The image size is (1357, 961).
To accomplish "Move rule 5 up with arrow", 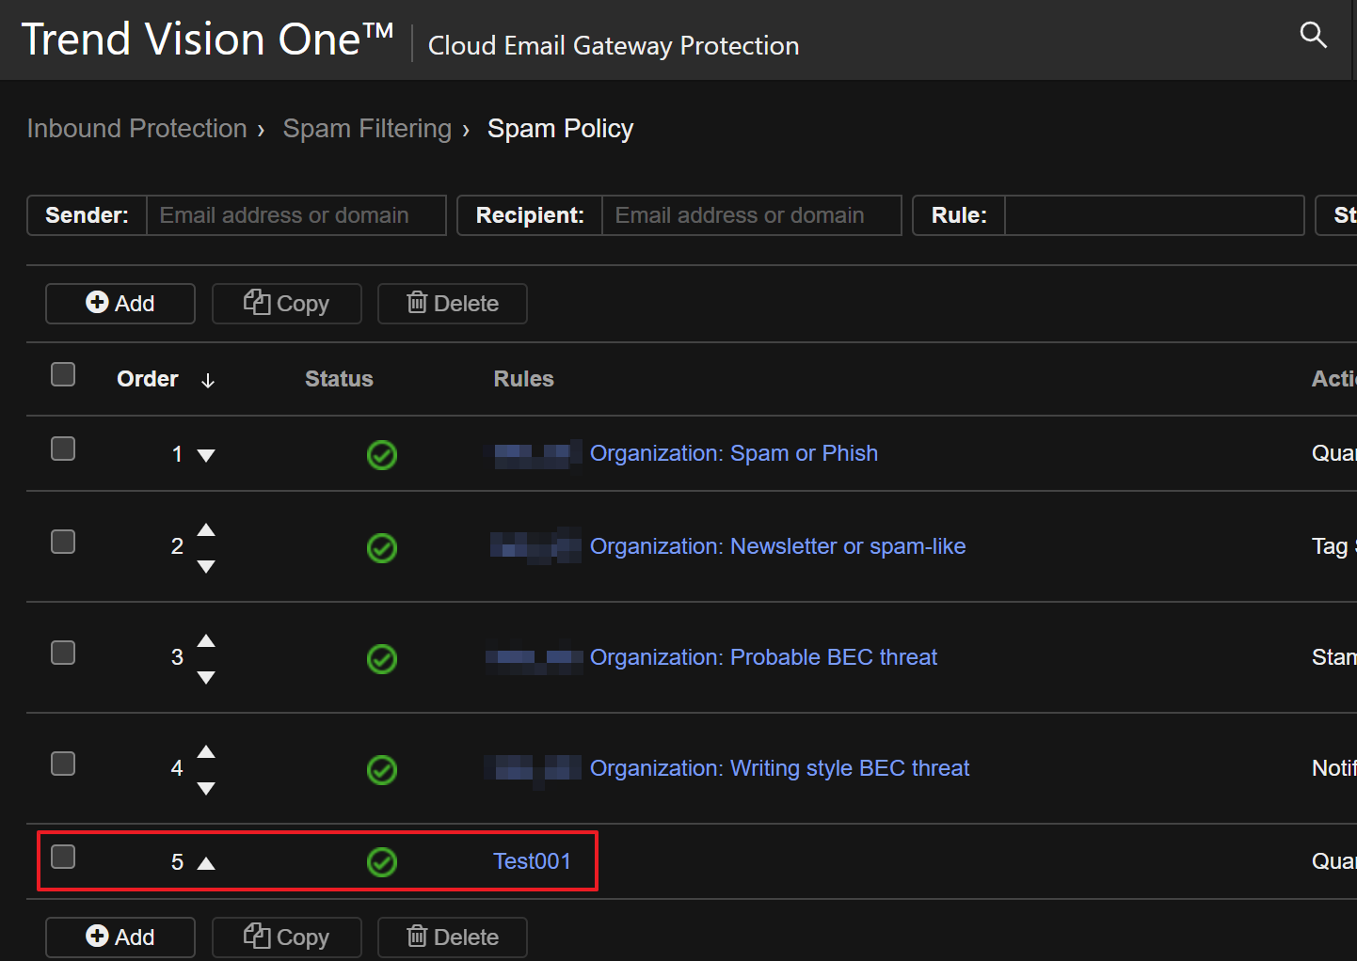I will pyautogui.click(x=206, y=863).
